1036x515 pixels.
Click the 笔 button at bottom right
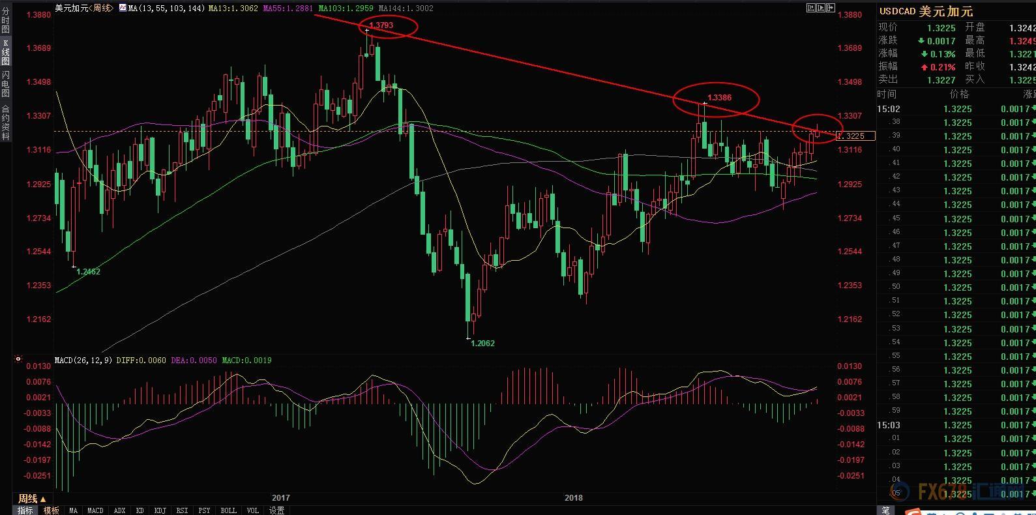pyautogui.click(x=885, y=510)
